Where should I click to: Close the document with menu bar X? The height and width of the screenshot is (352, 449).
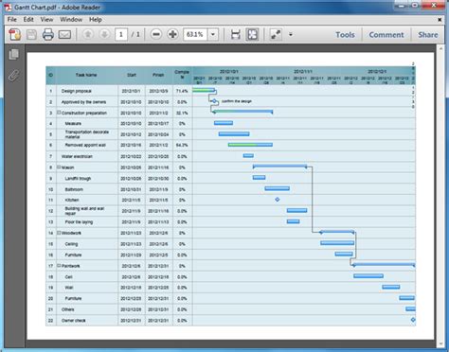tap(440, 20)
